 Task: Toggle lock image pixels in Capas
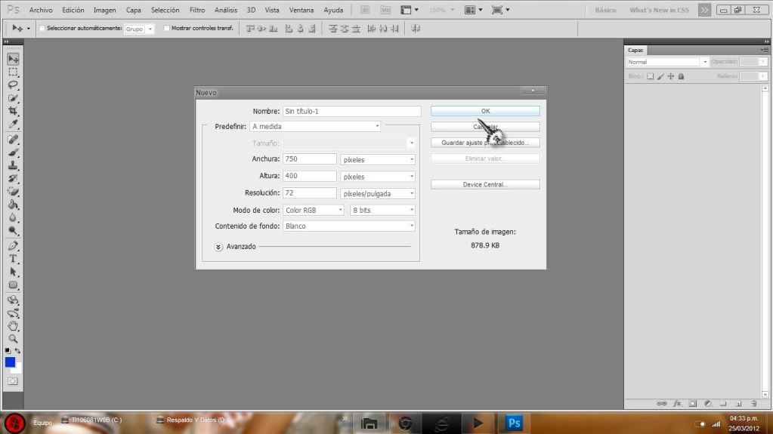[x=660, y=76]
